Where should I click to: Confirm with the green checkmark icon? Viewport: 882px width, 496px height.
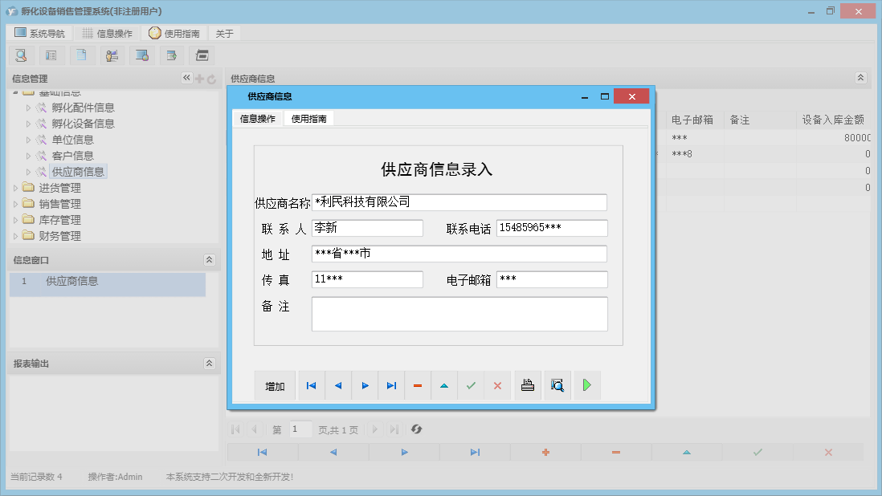(x=471, y=385)
